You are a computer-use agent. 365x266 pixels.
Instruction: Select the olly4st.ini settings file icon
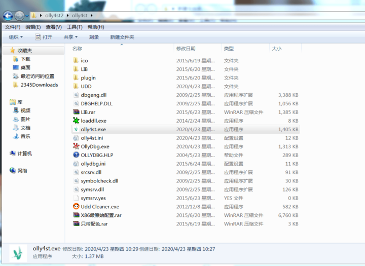(76, 138)
